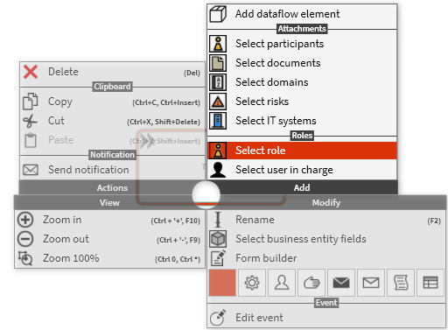This screenshot has height=330, width=448.
Task: Click the Select user in charge silhouette icon
Action: tap(218, 170)
